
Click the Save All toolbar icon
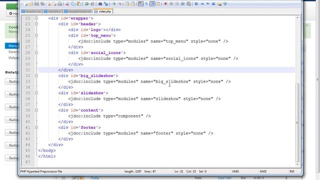[42, 4]
